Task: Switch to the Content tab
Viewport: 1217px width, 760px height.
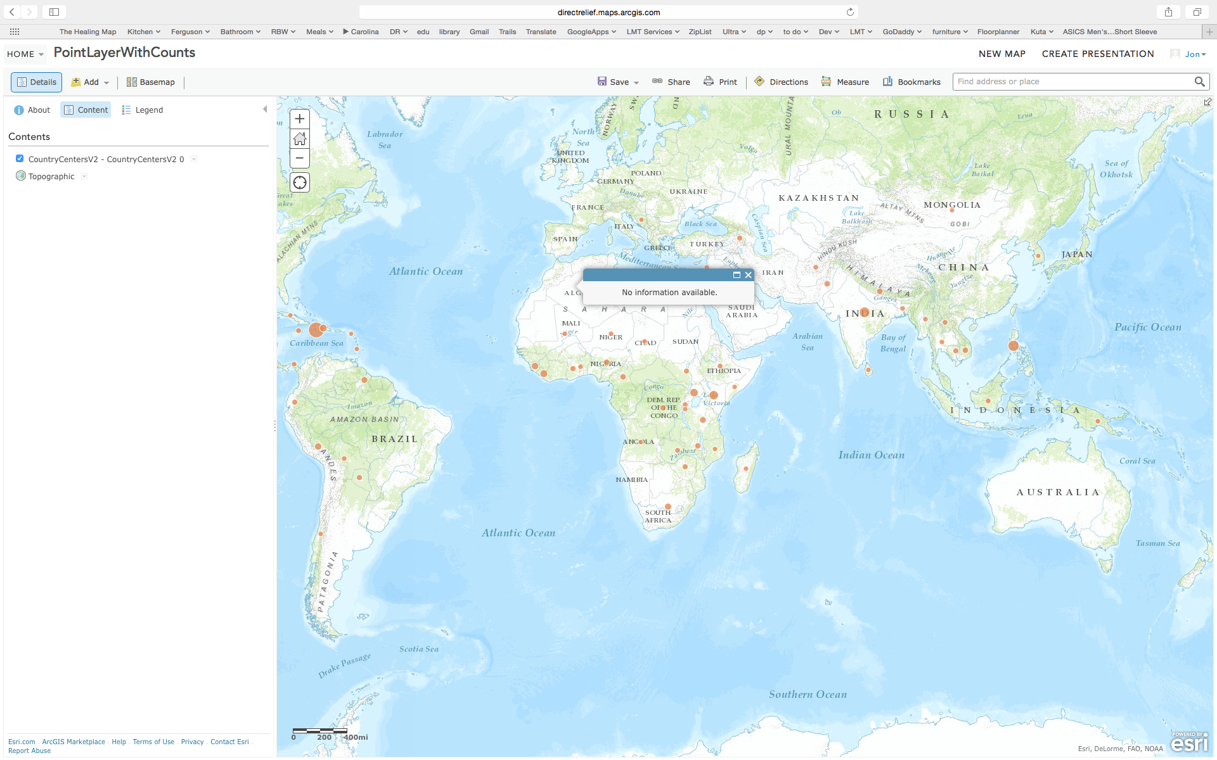Action: coord(86,110)
